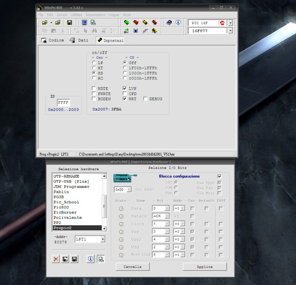
Task: Click the blue info icon in top toolbar
Action: click(x=178, y=22)
